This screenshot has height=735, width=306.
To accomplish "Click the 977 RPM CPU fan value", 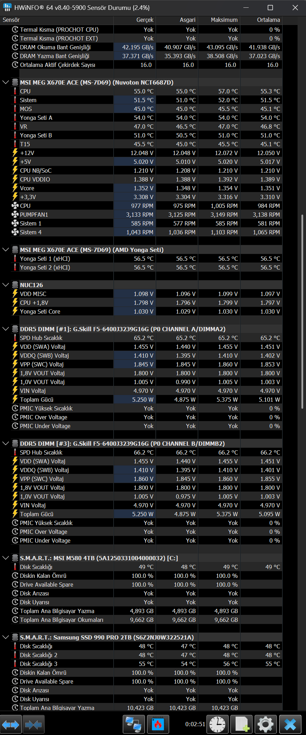I will tap(142, 206).
